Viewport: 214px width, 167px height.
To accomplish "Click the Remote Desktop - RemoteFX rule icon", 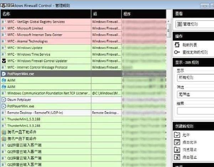I will pos(4,113).
